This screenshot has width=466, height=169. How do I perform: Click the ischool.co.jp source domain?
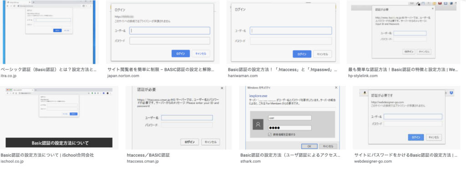click(12, 162)
